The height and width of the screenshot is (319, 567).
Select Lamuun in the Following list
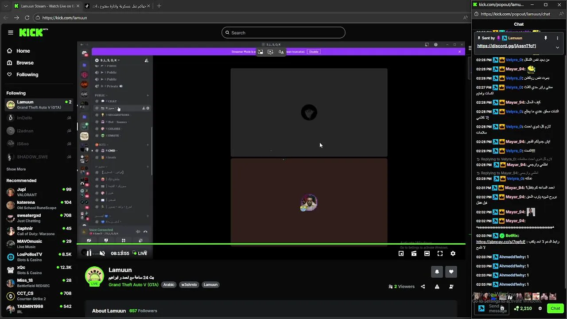pyautogui.click(x=39, y=105)
